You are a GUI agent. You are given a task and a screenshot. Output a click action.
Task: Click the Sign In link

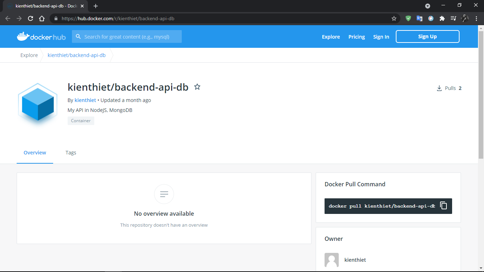pyautogui.click(x=381, y=37)
